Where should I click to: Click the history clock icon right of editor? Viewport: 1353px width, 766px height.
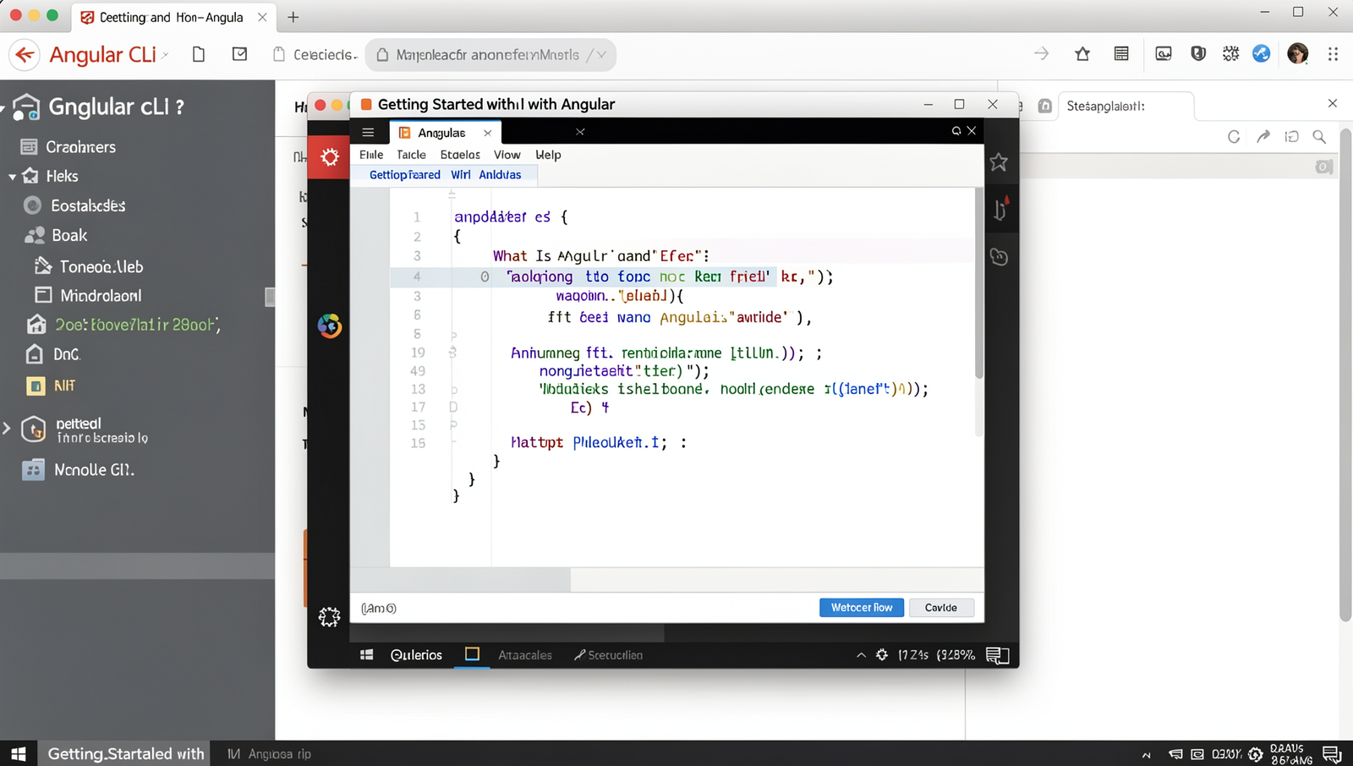click(999, 257)
